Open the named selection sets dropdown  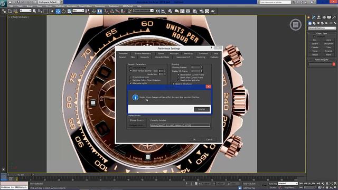pos(143,11)
